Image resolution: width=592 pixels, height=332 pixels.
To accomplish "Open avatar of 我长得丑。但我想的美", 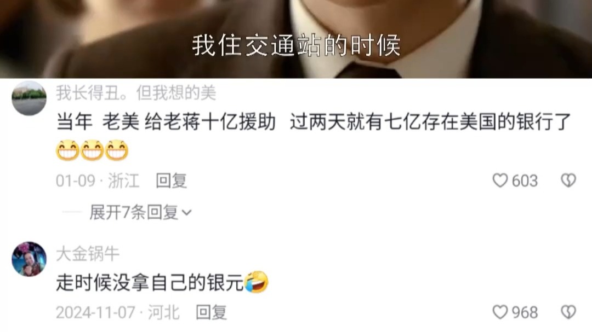I will pyautogui.click(x=29, y=98).
